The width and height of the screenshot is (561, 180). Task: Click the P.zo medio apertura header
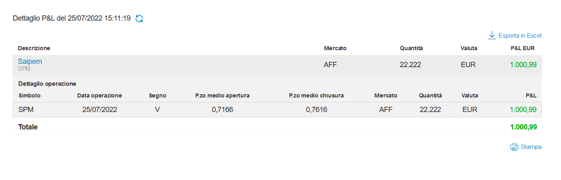coord(222,96)
